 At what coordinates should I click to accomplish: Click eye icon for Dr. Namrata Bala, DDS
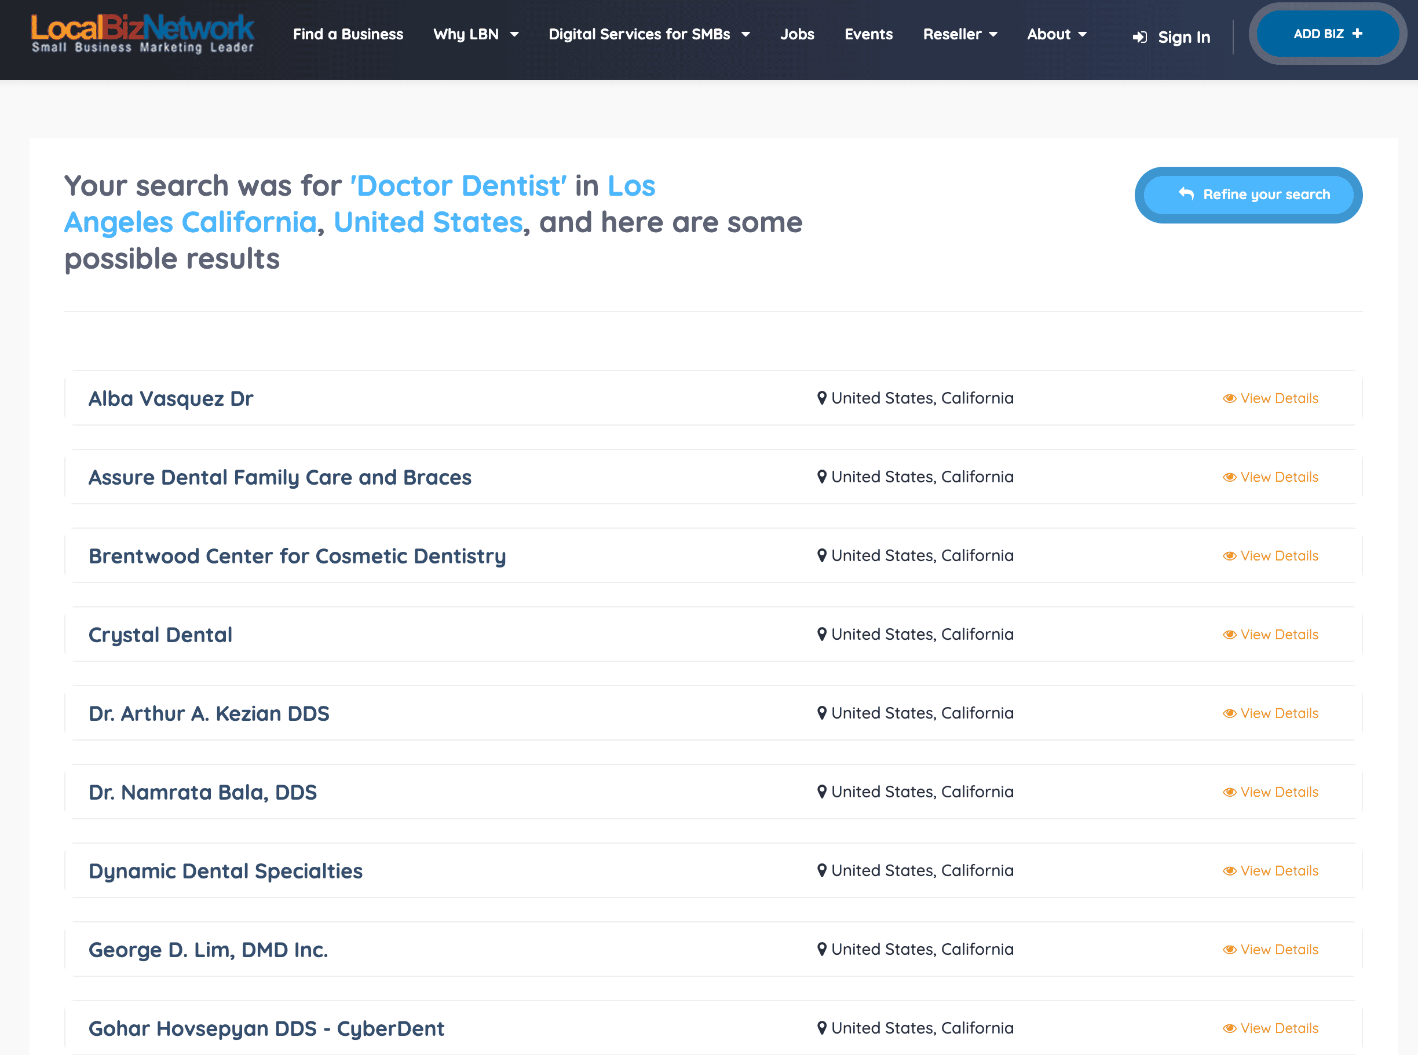tap(1229, 793)
